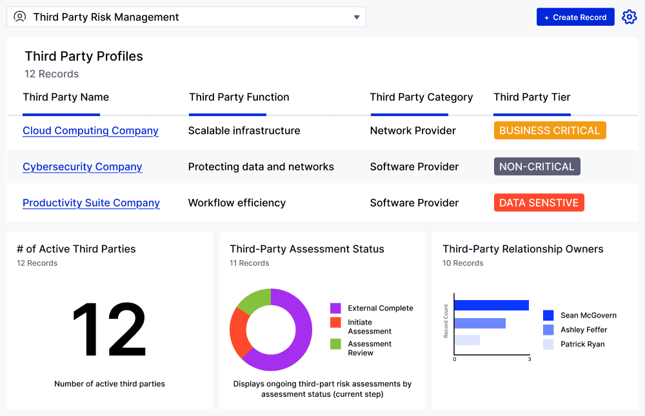The image size is (645, 416).
Task: Open the Productivity Suite Company link
Action: (x=91, y=203)
